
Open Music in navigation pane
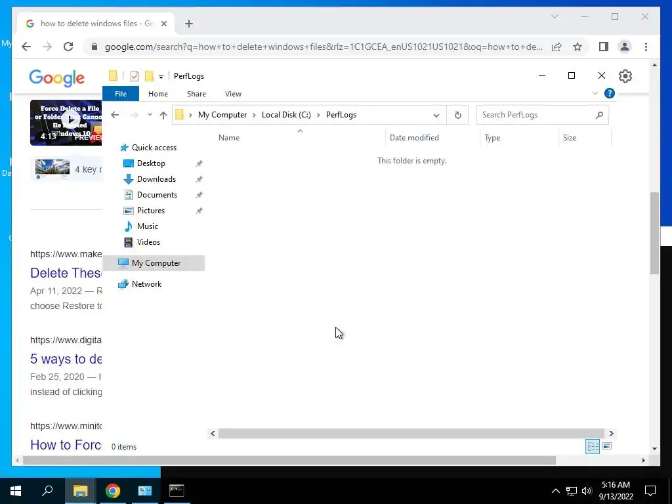point(147,226)
